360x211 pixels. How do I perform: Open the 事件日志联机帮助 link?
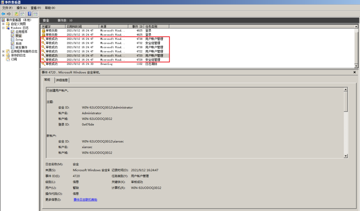pos(85,200)
